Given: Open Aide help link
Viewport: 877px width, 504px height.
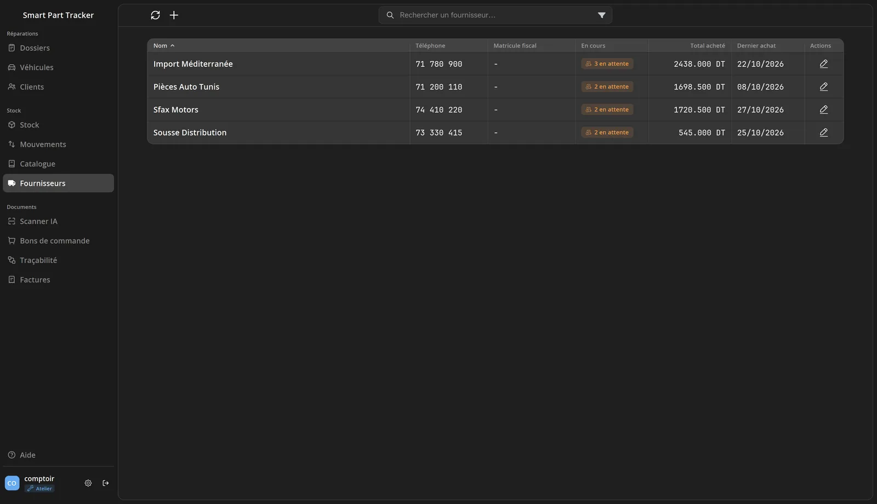Looking at the screenshot, I should coord(59,455).
